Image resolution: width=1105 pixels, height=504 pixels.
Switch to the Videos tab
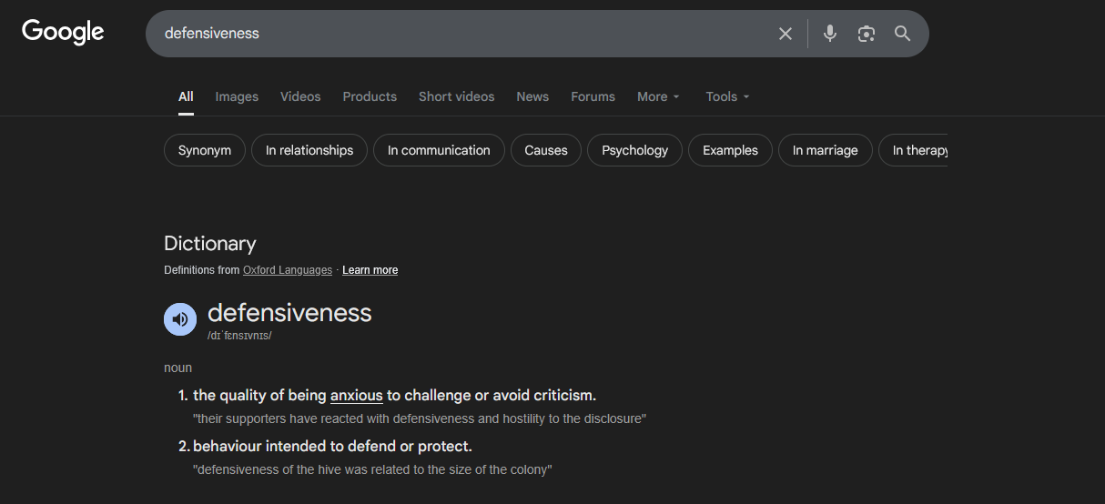coord(300,96)
